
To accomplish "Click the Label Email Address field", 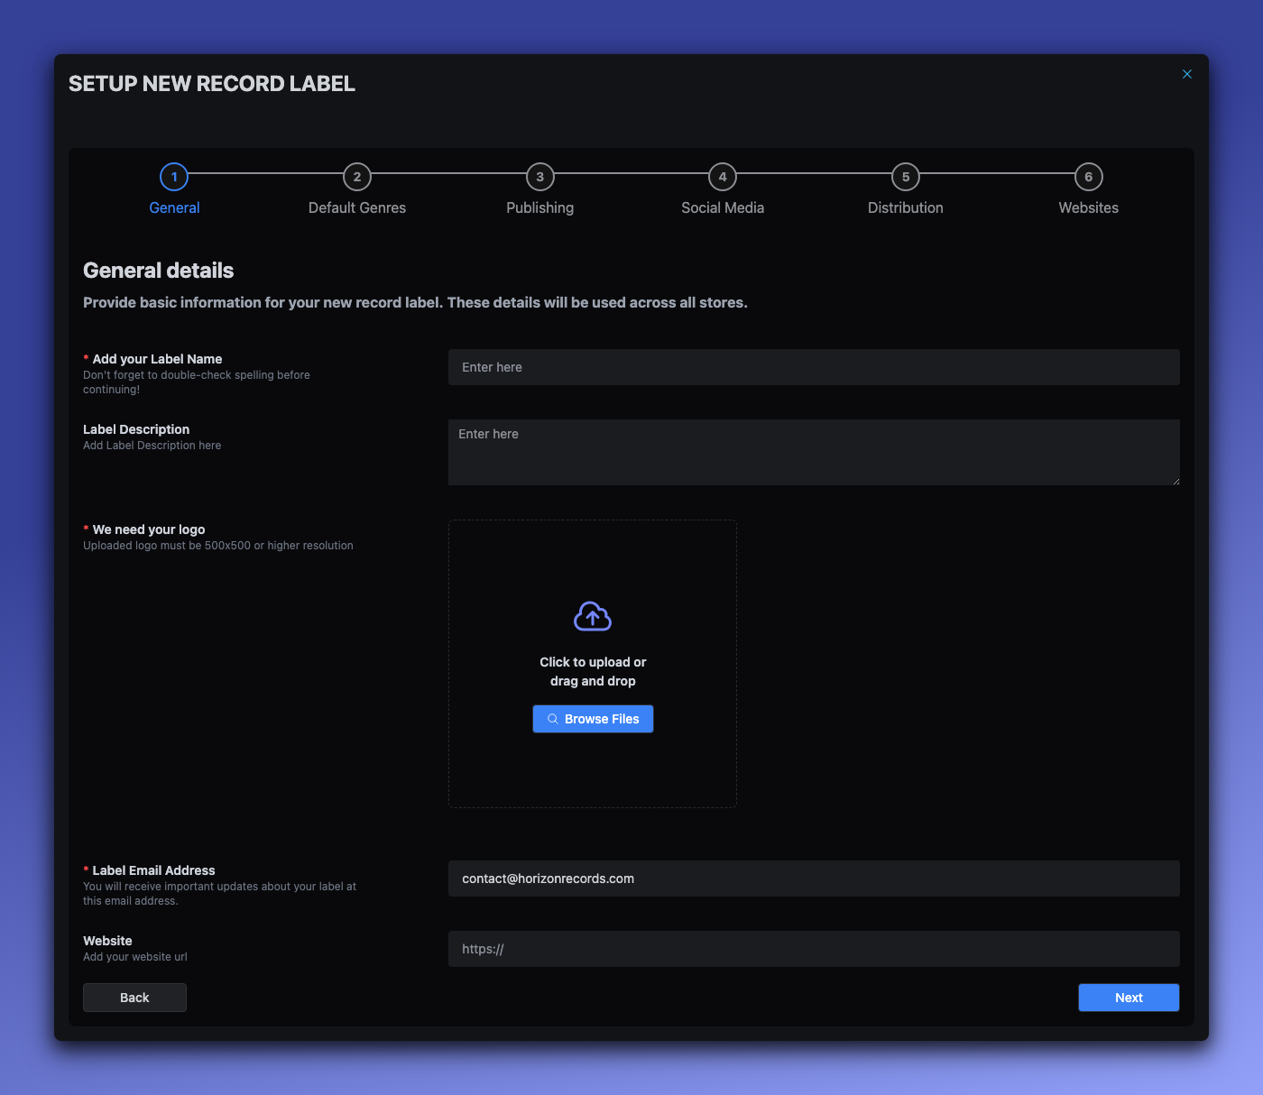I will tap(814, 879).
